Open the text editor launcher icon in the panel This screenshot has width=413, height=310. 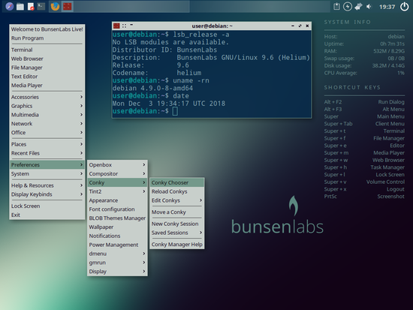tap(31, 6)
